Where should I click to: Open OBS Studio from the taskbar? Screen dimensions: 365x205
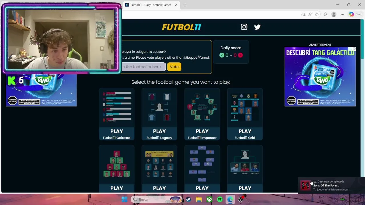(x=241, y=199)
